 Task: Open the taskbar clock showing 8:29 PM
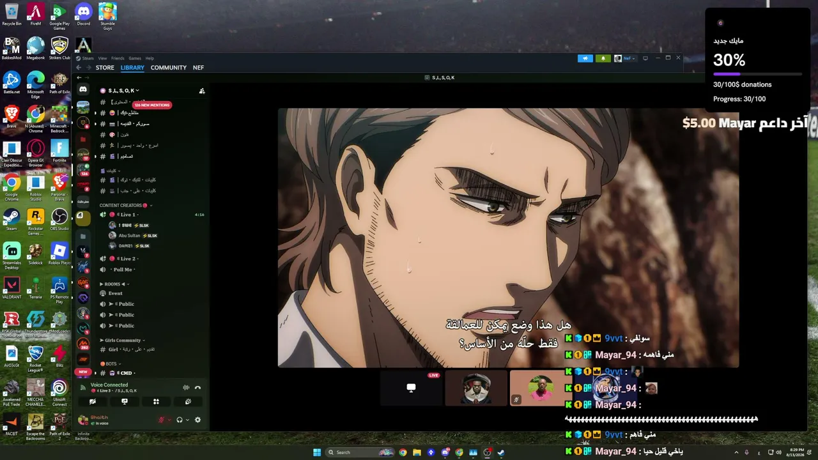(x=795, y=452)
